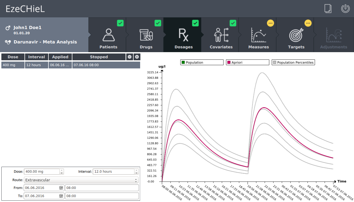Sort by the Stopped column header
This screenshot has height=202, width=354.
[99, 57]
